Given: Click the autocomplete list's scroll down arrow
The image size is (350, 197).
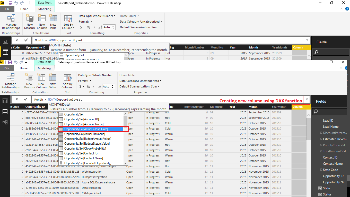Looking at the screenshot, I should click(x=126, y=163).
